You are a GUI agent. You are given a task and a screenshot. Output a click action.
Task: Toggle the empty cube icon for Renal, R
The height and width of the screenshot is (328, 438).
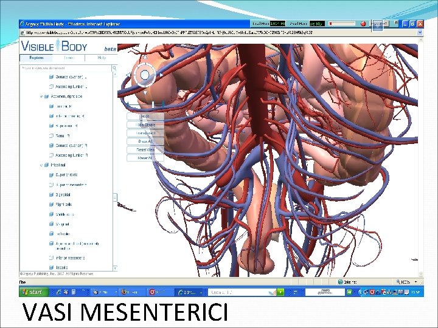coord(51,136)
